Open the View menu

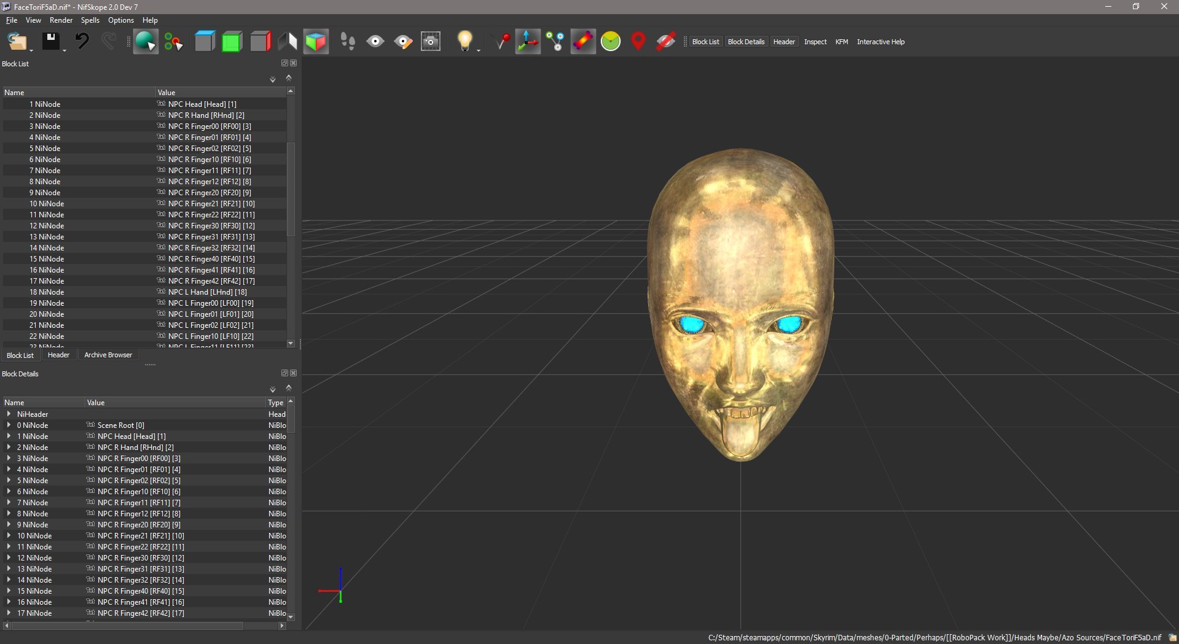(x=33, y=20)
